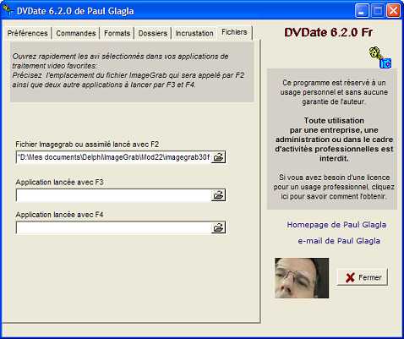Screen dimensions: 404x339
Task: Click the Imagegrab F2 path field
Action: [x=113, y=157]
